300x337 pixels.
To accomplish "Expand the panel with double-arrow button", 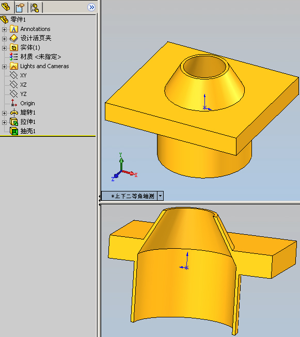I will click(x=91, y=7).
